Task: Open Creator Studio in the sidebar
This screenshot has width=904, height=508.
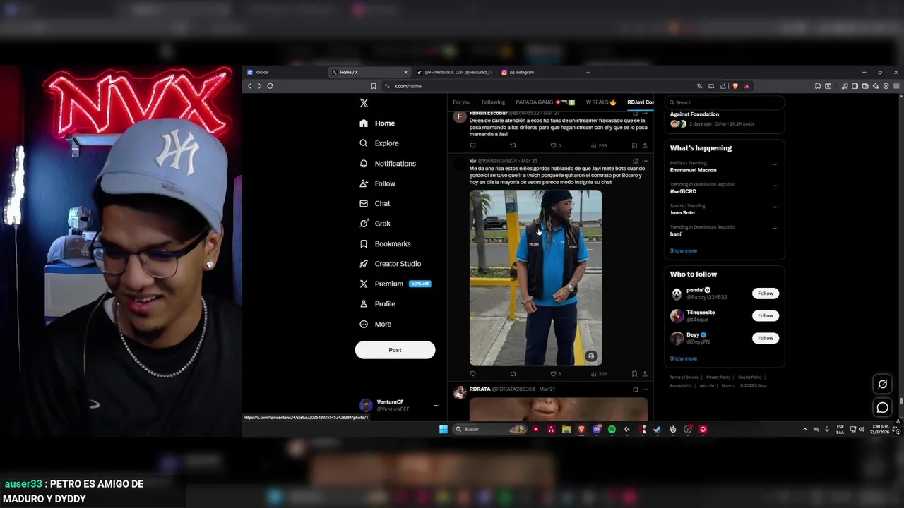Action: coord(390,264)
